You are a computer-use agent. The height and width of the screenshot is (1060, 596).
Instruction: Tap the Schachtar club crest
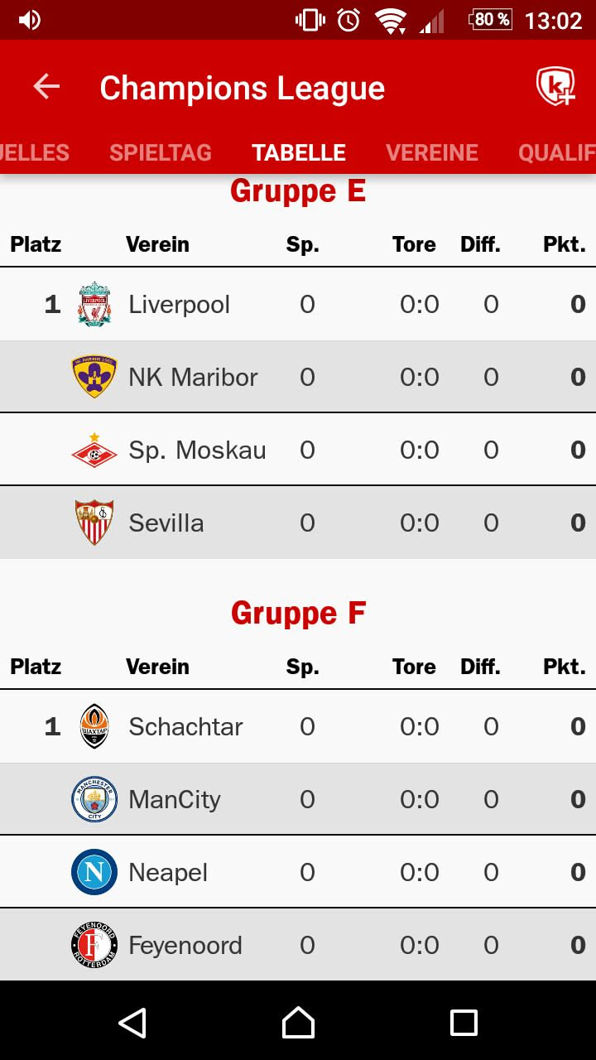(94, 726)
